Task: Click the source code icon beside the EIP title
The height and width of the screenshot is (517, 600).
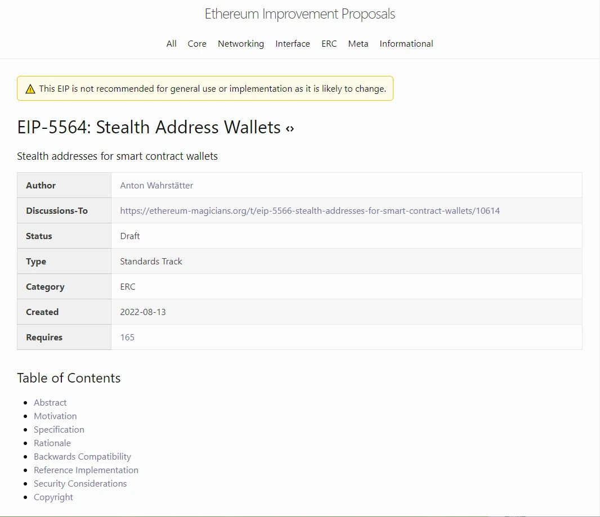Action: point(290,129)
